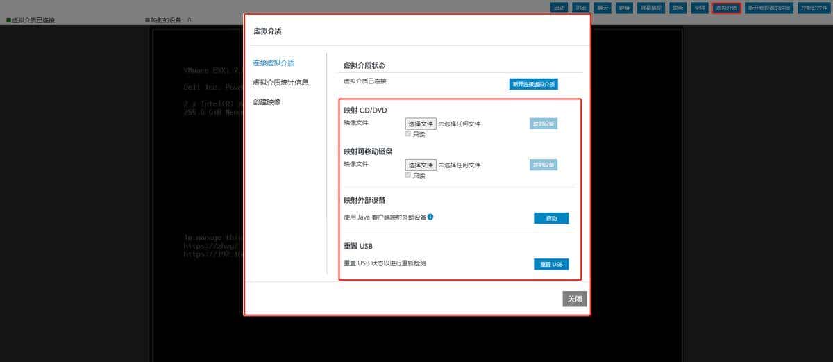Click the info icon beside Java client text
This screenshot has height=362, width=833.
coord(430,217)
